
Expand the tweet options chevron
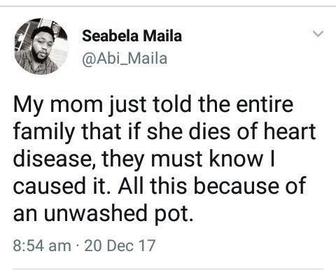click(318, 34)
